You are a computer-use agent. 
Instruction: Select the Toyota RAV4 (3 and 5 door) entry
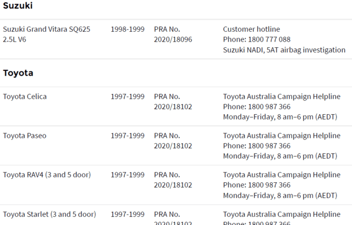47,175
